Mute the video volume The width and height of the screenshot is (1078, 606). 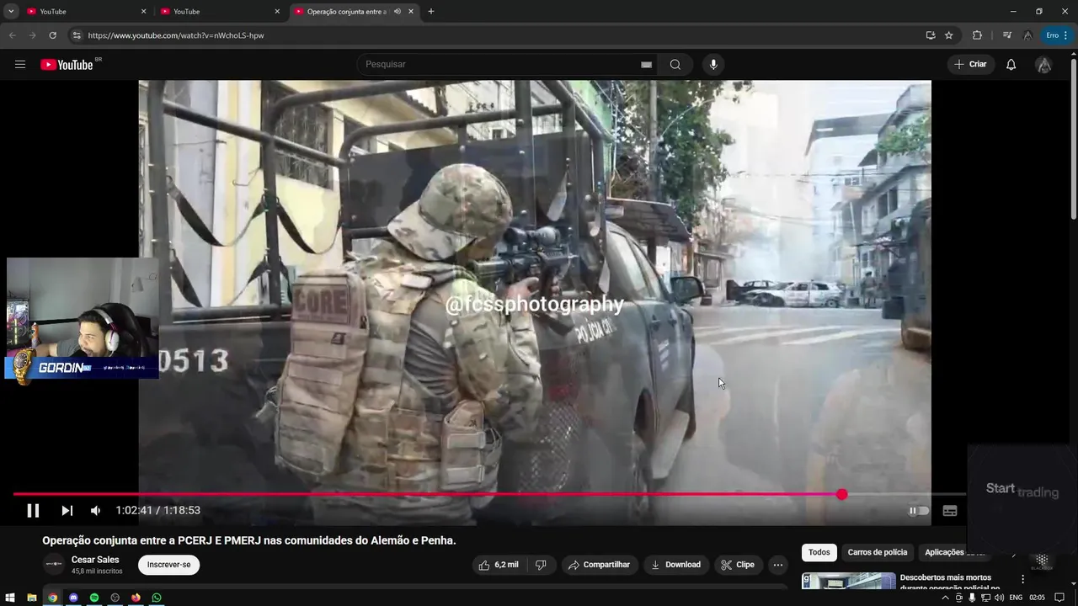tap(96, 510)
